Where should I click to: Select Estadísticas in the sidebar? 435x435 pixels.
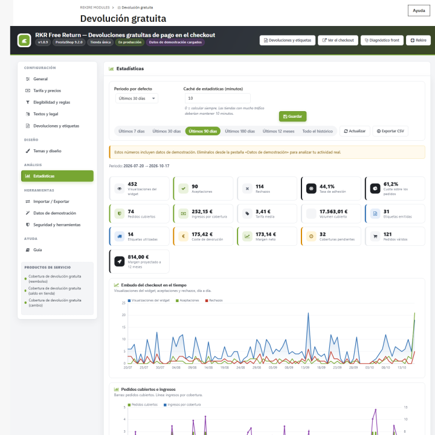coord(57,176)
